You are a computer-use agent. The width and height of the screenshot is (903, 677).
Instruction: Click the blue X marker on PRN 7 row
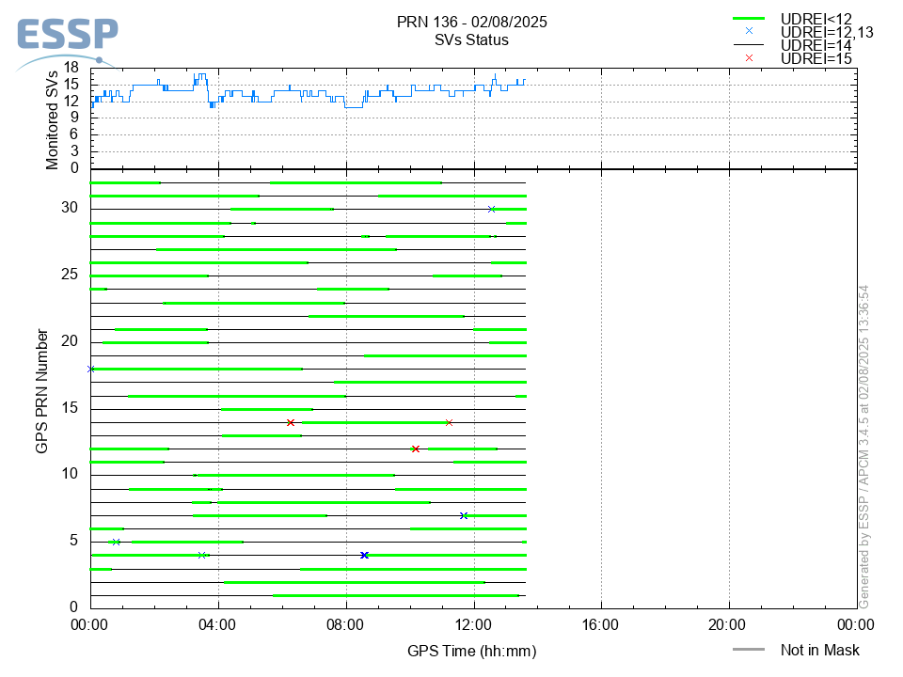(464, 516)
